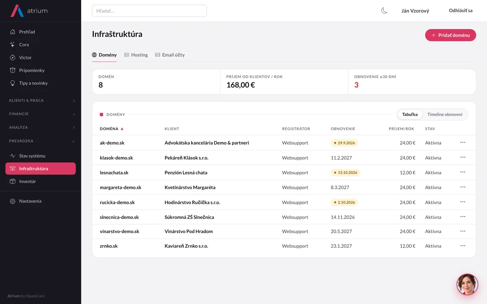Open row actions for rucicka-demo.sk

pos(463,202)
